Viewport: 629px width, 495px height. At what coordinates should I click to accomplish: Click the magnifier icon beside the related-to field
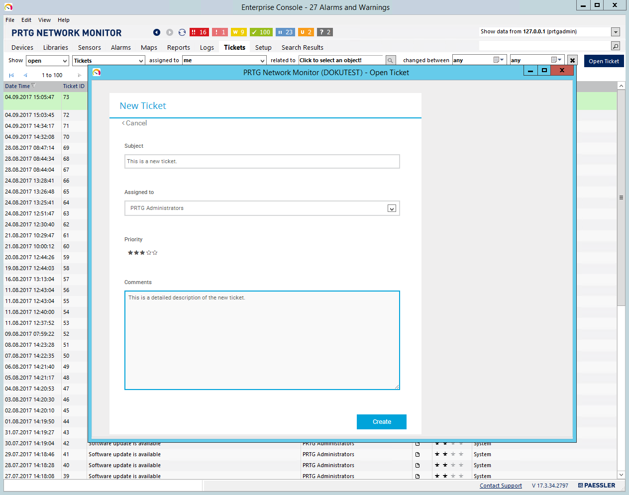[x=390, y=61]
